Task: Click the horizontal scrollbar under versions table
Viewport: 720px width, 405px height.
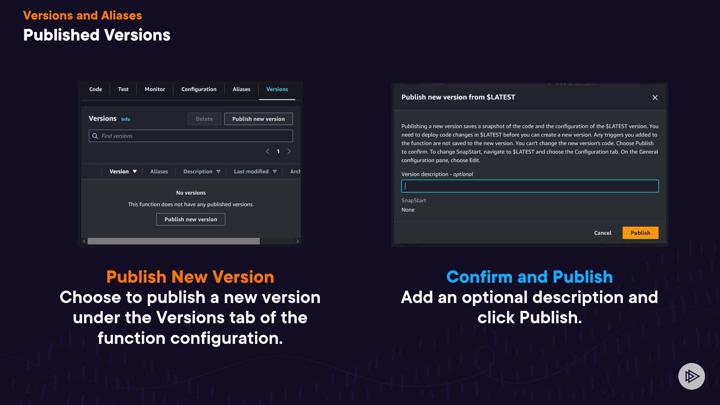Action: pos(174,241)
